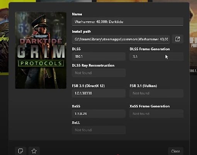This screenshot has width=197, height=155.
Task: Open the XeSS 1.3.0.28 version field
Action: pos(98,114)
